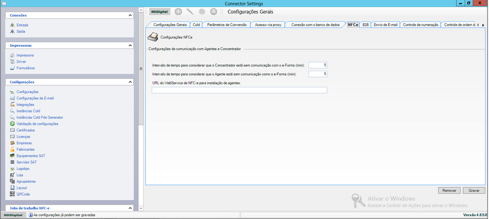The height and width of the screenshot is (219, 489).
Task: Click the NDDigital label in the status bar
Action: 13,215
